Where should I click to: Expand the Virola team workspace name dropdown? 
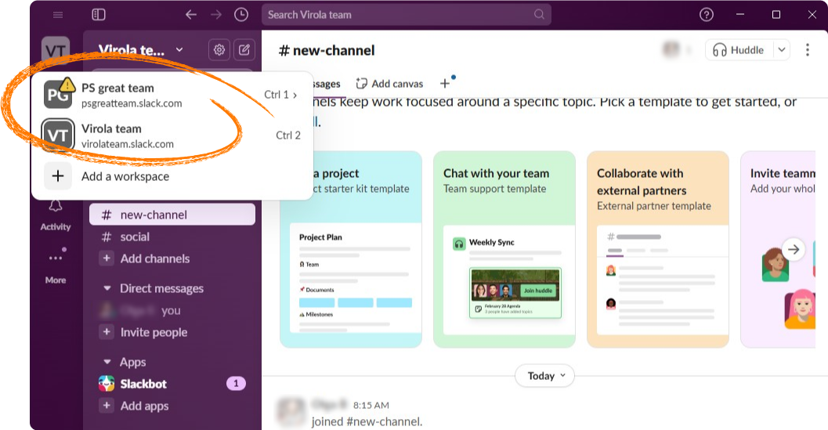[140, 50]
